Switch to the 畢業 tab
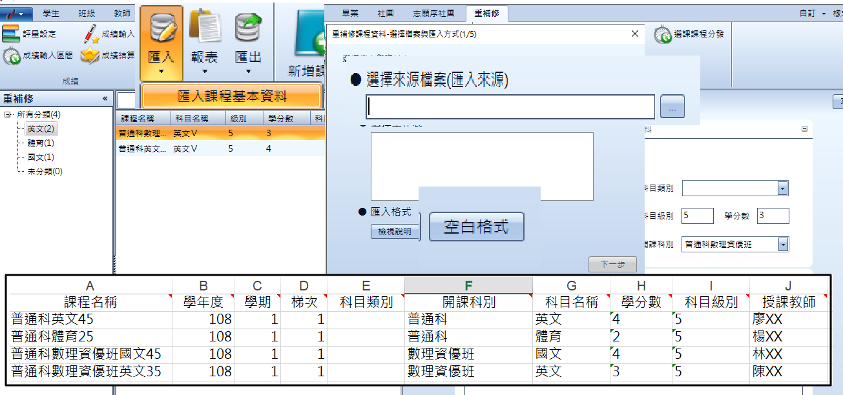This screenshot has width=843, height=395. click(x=350, y=13)
